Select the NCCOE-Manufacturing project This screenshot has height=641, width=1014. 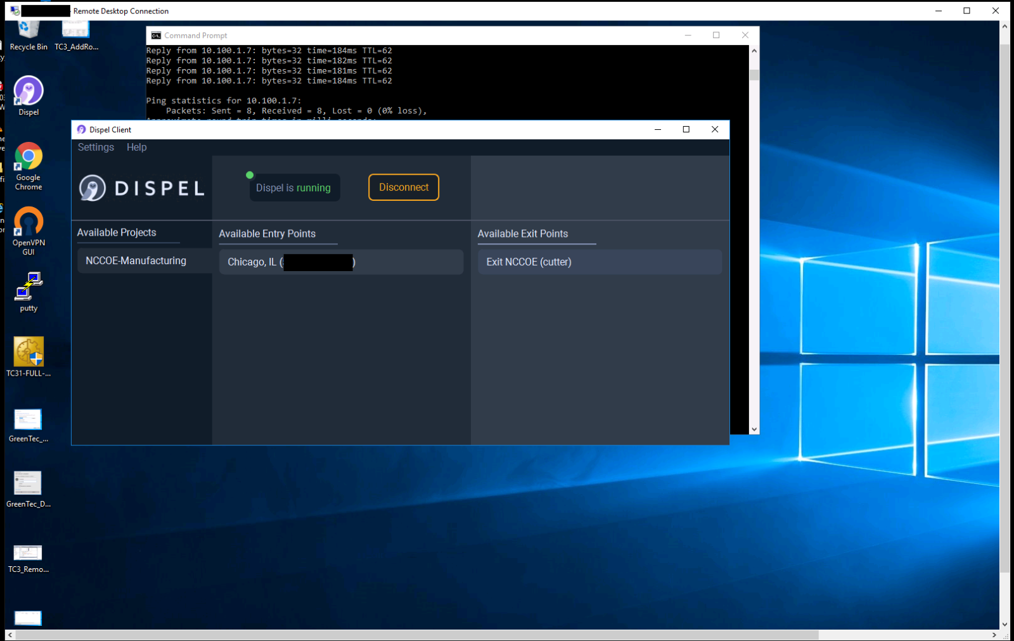[144, 261]
